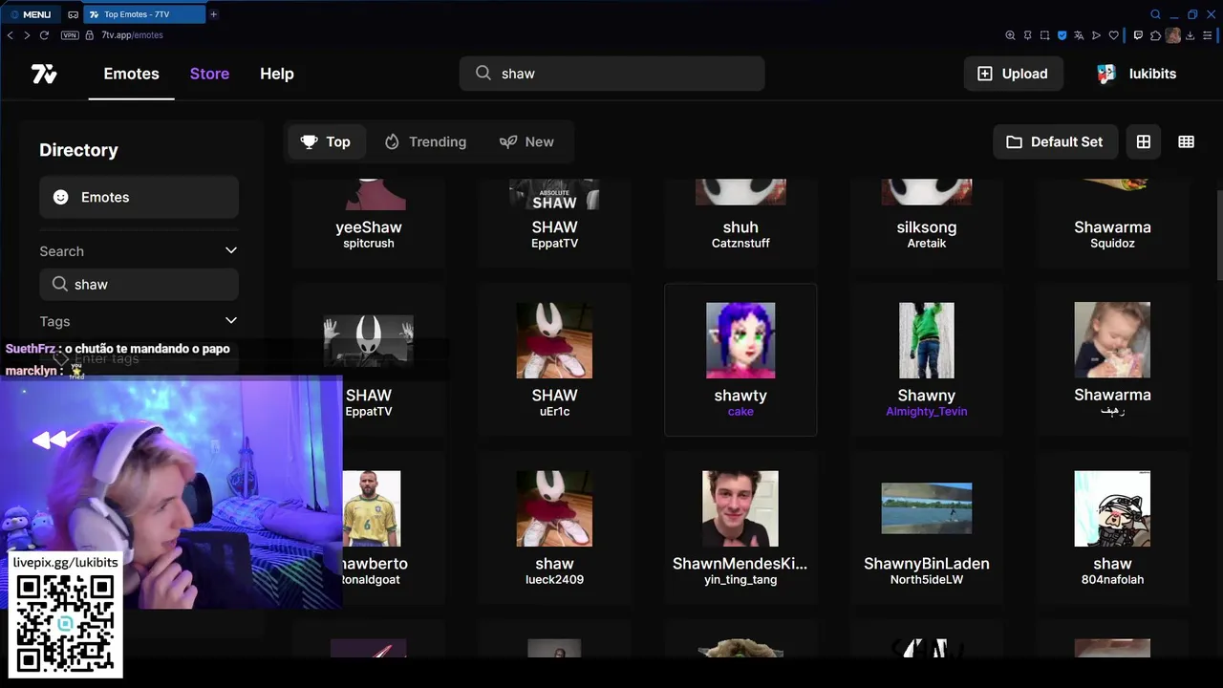
Task: Open the lukibits profile avatar
Action: [x=1105, y=74]
